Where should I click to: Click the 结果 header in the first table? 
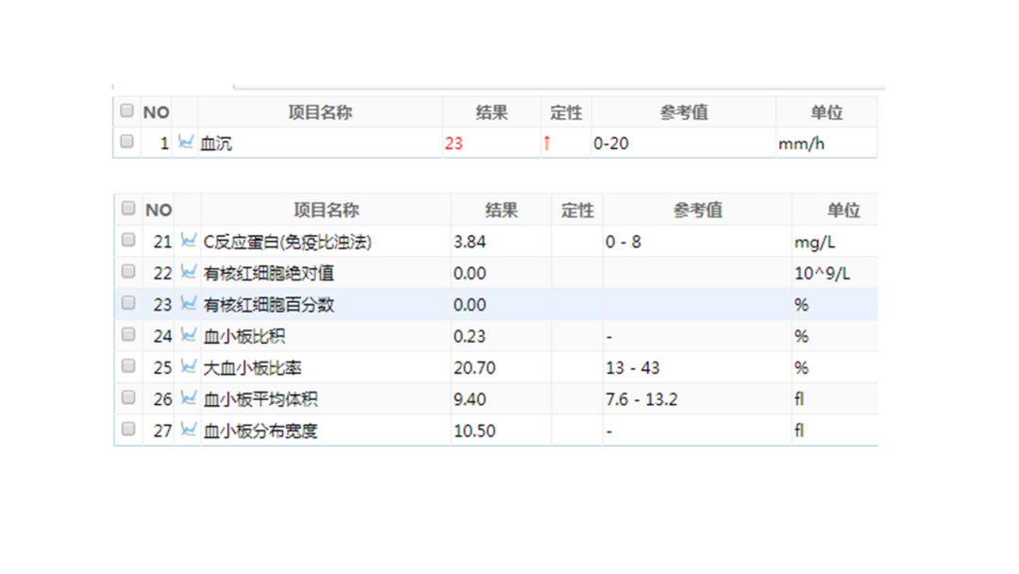492,112
